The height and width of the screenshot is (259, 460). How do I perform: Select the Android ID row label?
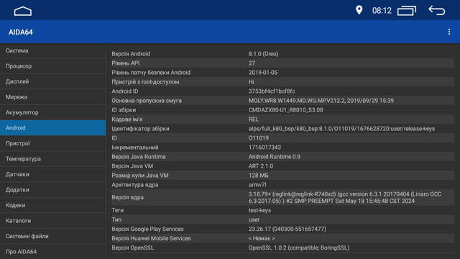click(x=124, y=91)
